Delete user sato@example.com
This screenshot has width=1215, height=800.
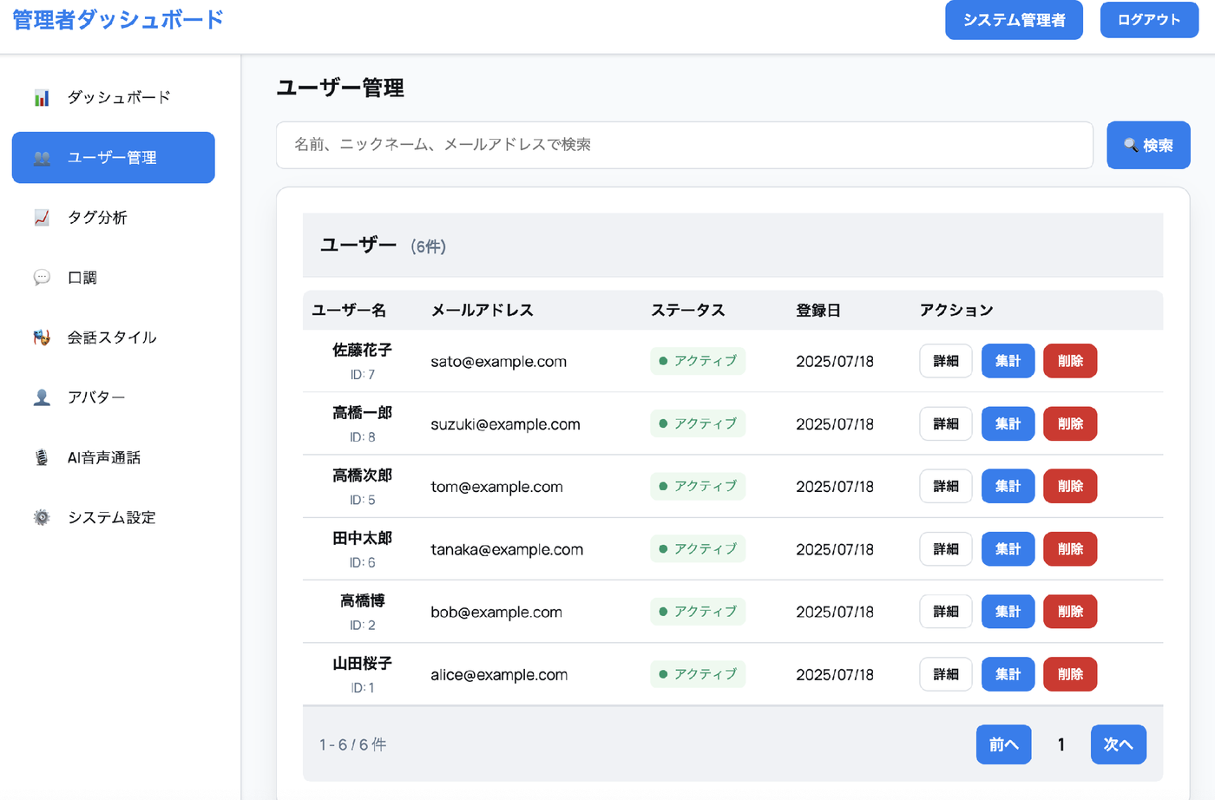coord(1070,361)
